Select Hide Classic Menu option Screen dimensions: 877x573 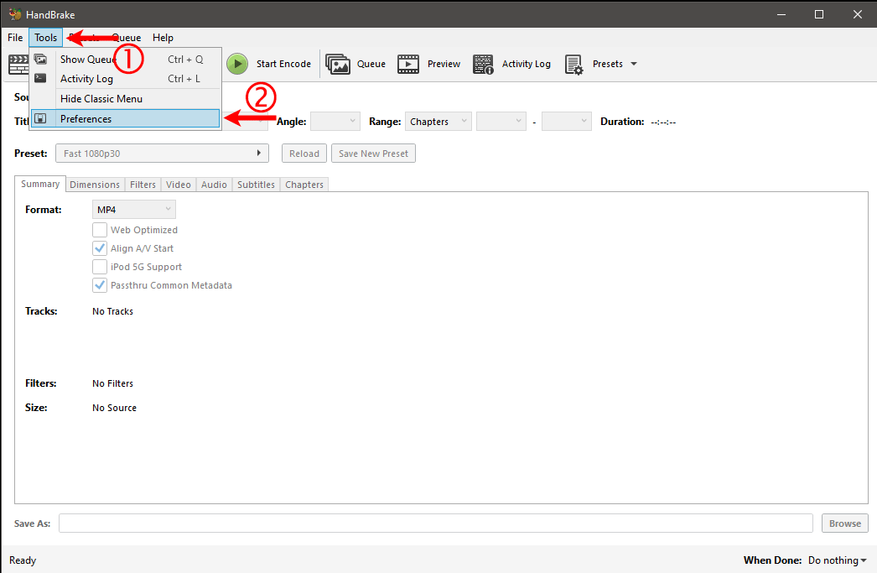tap(126, 99)
